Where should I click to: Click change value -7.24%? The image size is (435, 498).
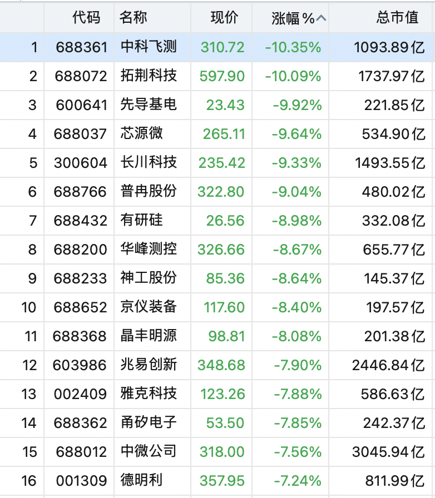coord(298,481)
